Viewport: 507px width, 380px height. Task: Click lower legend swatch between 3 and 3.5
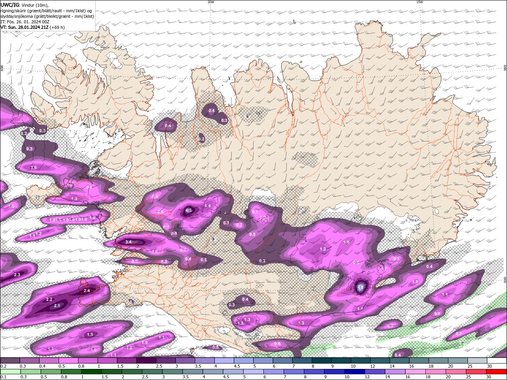172,372
